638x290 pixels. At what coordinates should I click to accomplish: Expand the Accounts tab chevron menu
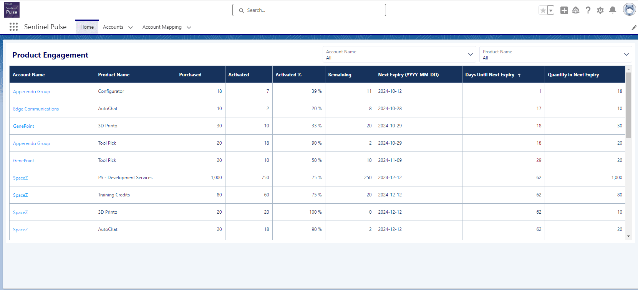pyautogui.click(x=131, y=27)
